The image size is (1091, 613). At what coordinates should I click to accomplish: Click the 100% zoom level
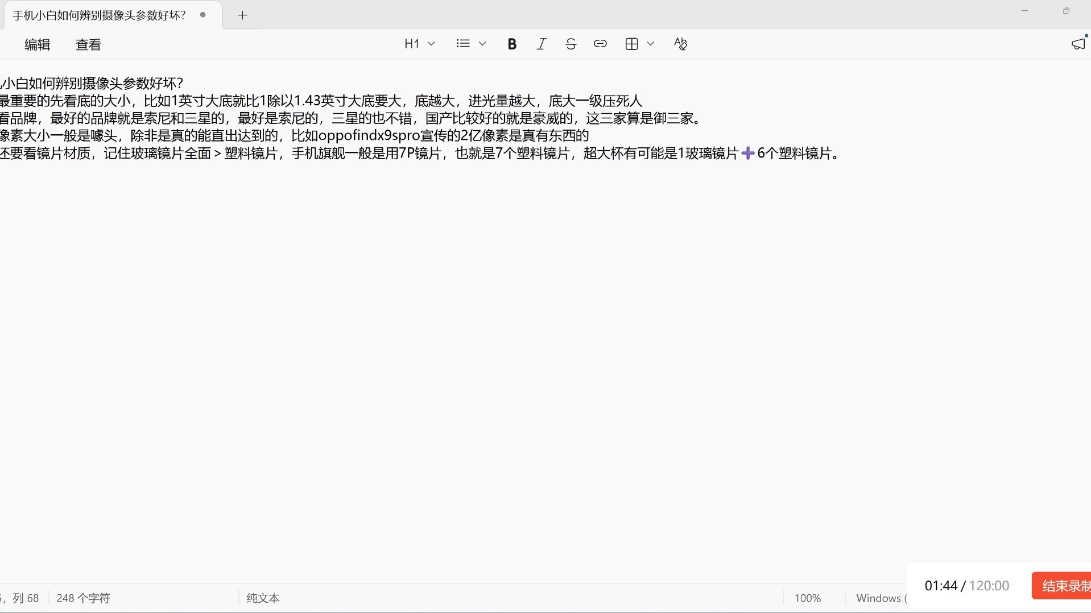(x=807, y=598)
